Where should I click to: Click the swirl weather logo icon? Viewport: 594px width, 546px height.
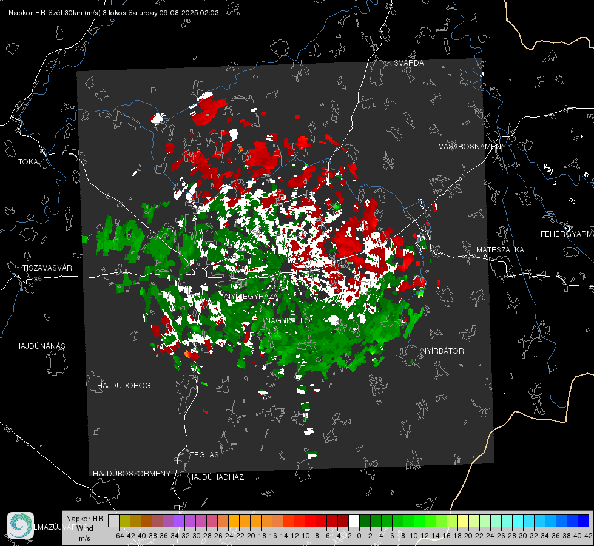tap(21, 525)
